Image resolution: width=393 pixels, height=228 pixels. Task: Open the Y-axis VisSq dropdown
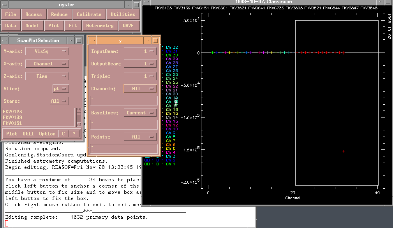pyautogui.click(x=47, y=51)
